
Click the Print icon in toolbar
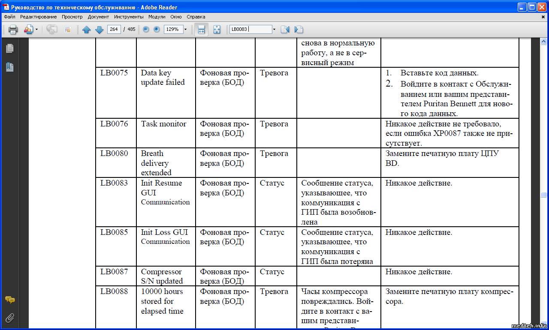(13, 30)
